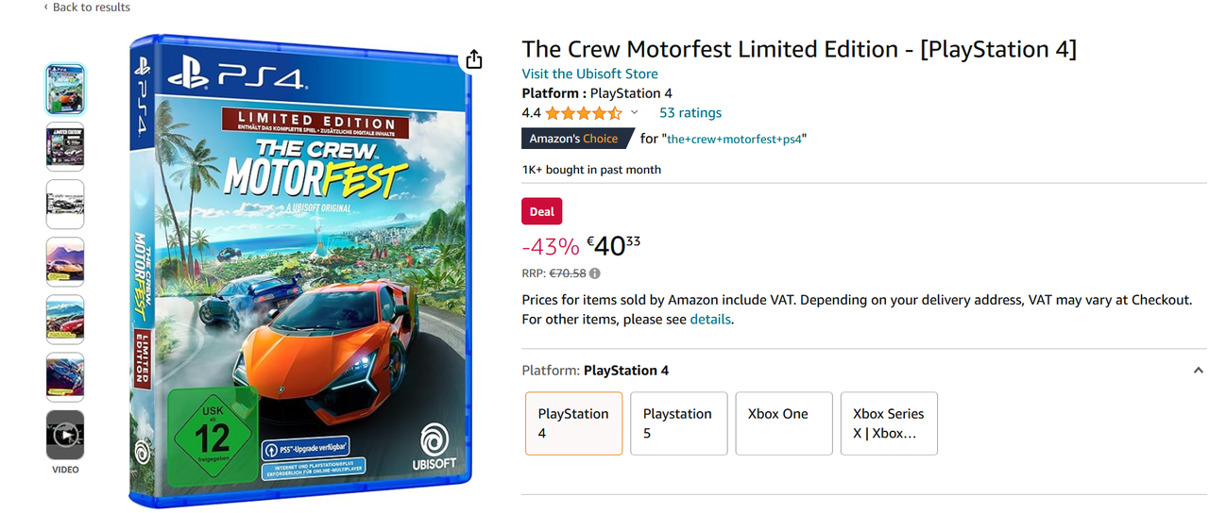Image resolution: width=1209 pixels, height=513 pixels.
Task: Click the the+crew+motorfest+ps4 search link
Action: click(x=737, y=139)
